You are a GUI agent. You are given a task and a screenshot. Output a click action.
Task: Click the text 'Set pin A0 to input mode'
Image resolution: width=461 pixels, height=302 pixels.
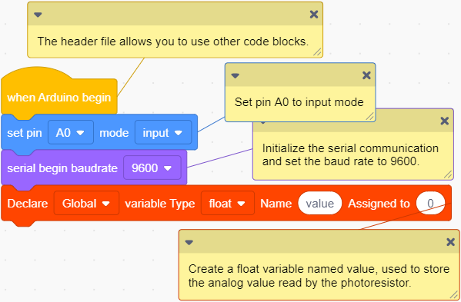(x=299, y=102)
